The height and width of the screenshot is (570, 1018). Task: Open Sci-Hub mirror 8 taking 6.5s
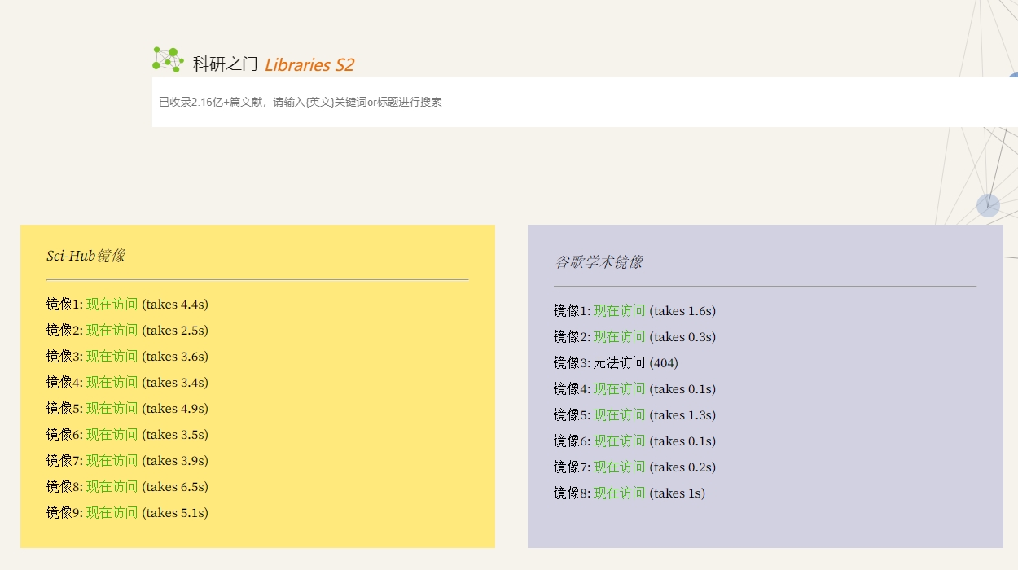click(x=112, y=487)
